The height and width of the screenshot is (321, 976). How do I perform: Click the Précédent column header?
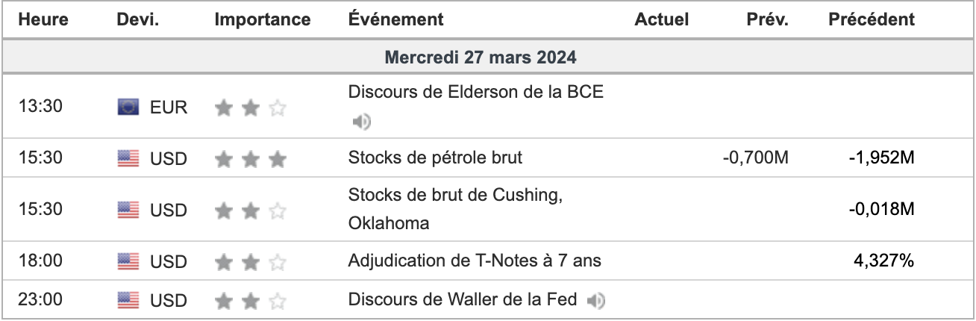click(872, 19)
